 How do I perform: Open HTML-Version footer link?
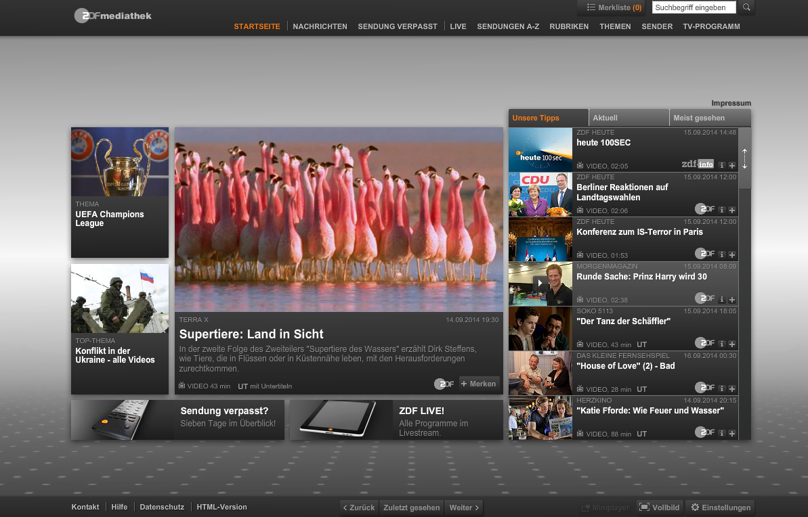click(x=221, y=508)
